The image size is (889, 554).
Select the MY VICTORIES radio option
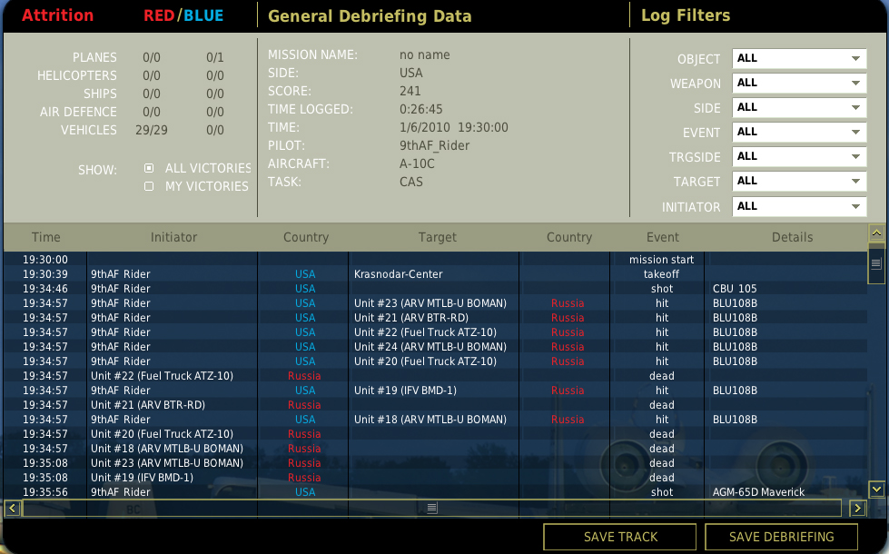149,186
